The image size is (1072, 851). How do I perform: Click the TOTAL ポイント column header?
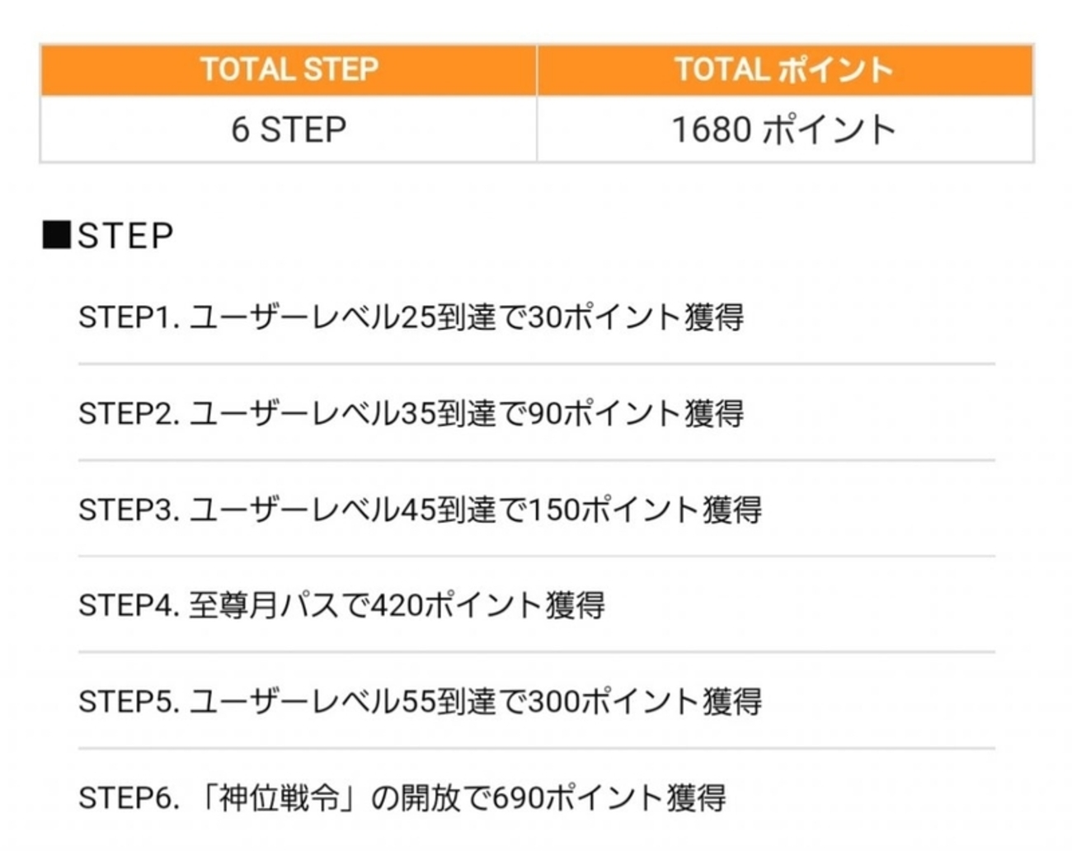click(784, 70)
